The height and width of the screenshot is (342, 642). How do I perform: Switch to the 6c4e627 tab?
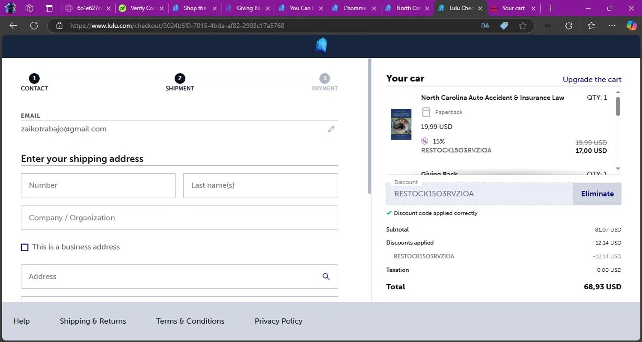(88, 8)
